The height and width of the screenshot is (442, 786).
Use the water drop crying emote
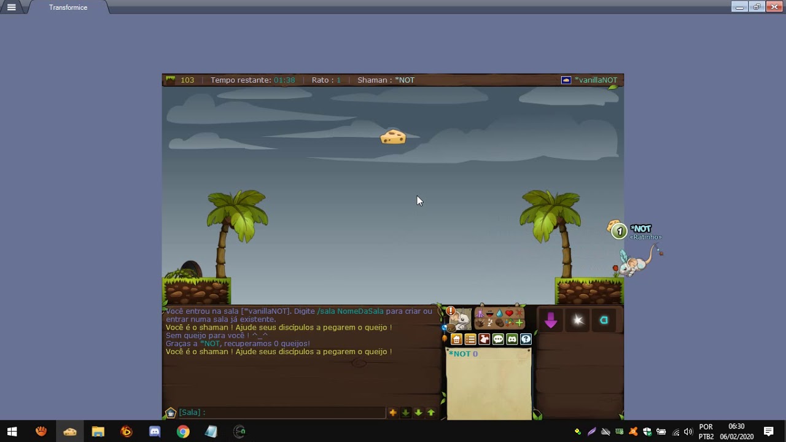[x=499, y=313]
